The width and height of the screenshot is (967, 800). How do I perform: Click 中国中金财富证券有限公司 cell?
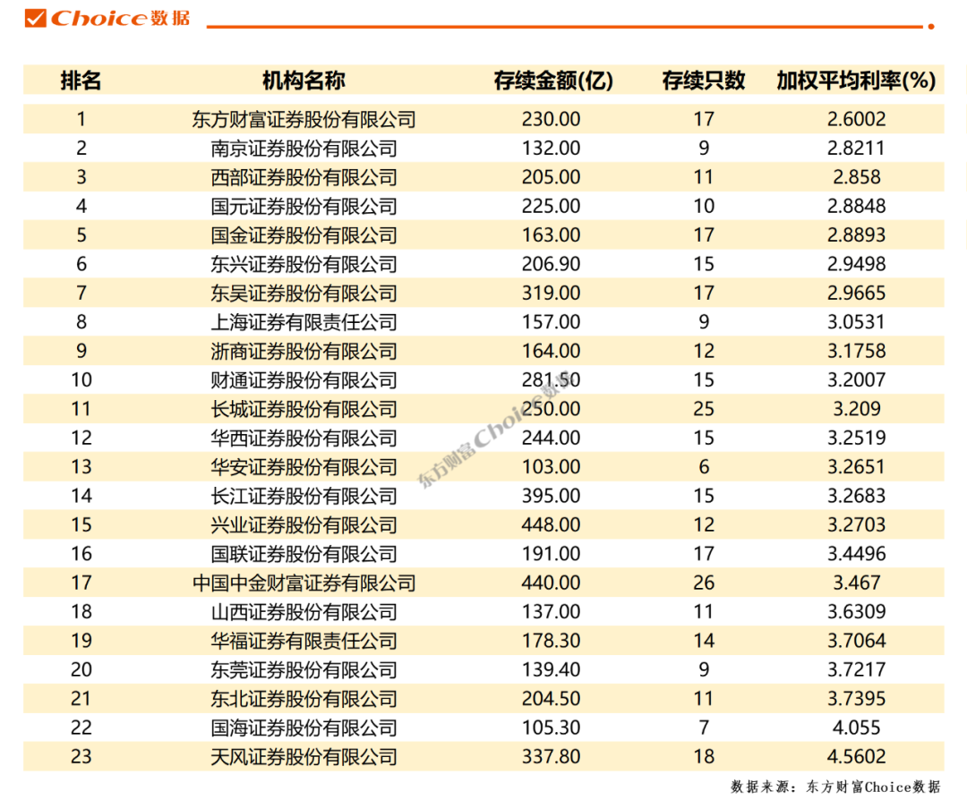[304, 583]
